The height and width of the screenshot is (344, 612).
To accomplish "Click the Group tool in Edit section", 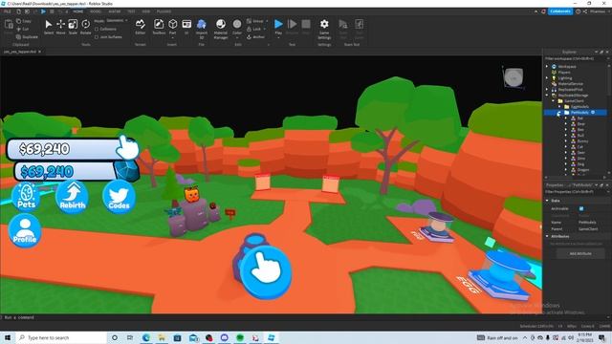I will coord(255,21).
